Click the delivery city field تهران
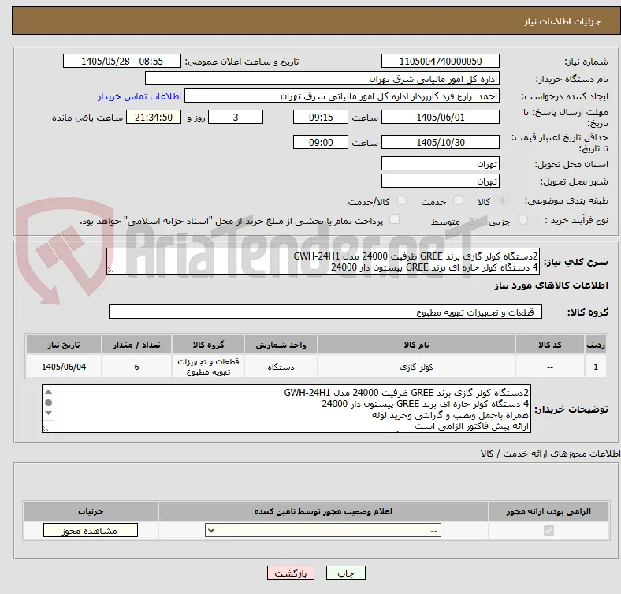 [x=441, y=181]
